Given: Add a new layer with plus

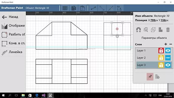Looking at the screenshot, I should tap(166, 44).
